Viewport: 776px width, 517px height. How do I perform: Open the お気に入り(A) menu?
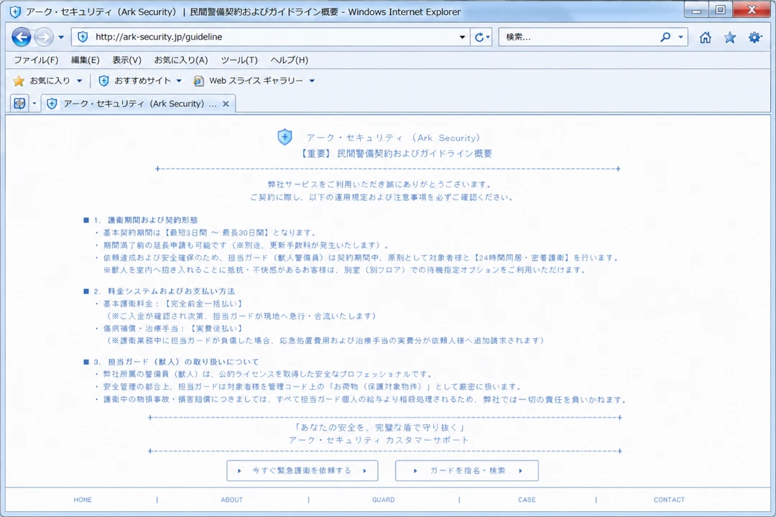coord(181,60)
